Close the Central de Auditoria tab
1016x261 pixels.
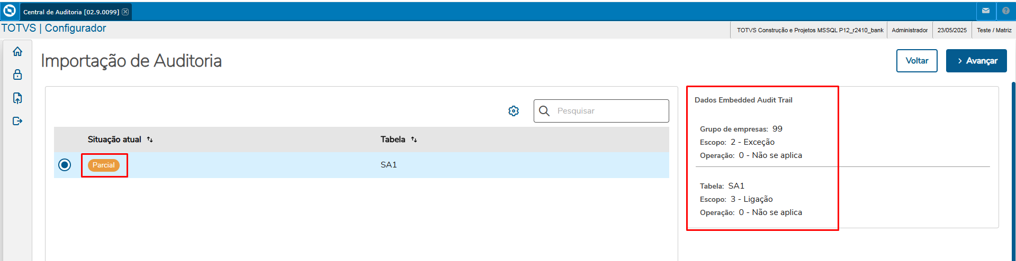[x=125, y=12]
